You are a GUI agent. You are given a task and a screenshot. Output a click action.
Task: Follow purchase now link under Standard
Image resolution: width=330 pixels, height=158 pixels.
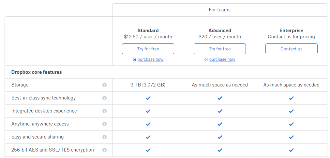[150, 59]
